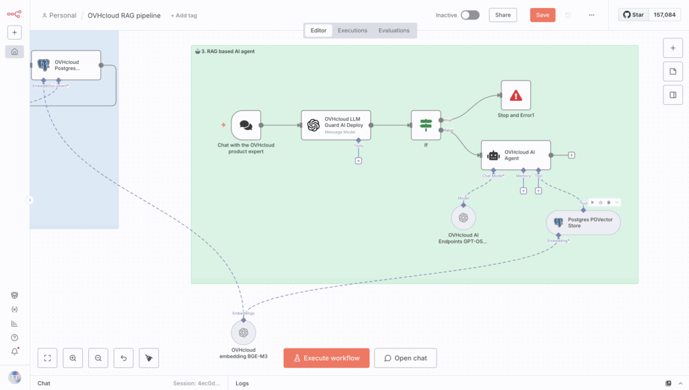Click the zoom in magnifier button
Viewport: 689px width, 390px height.
(73, 358)
